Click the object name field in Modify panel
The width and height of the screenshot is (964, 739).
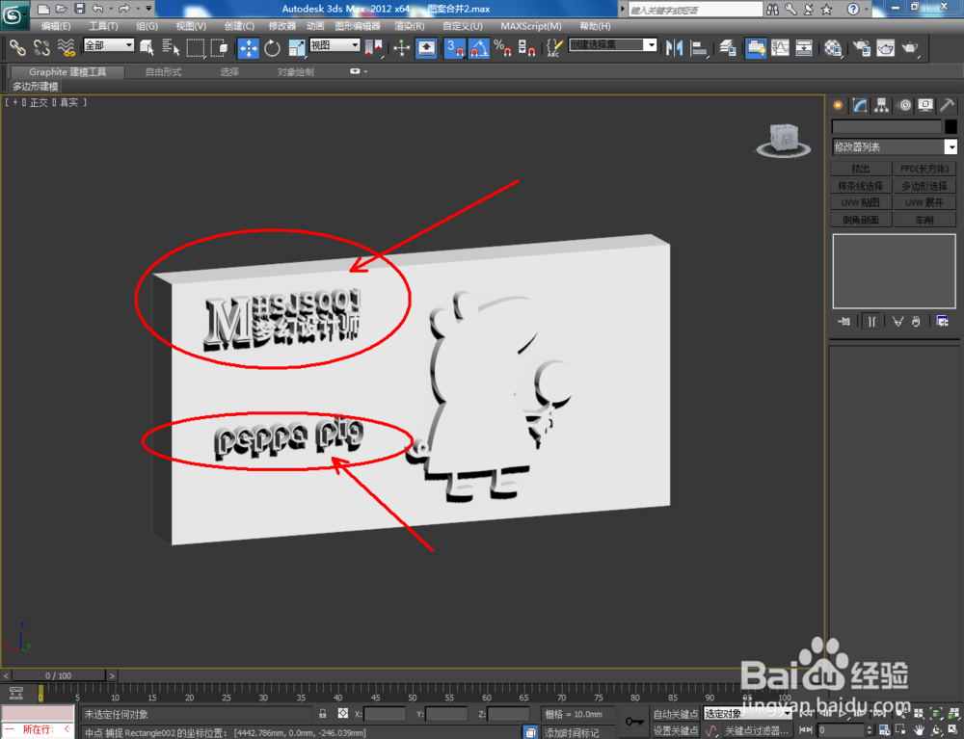tap(886, 126)
